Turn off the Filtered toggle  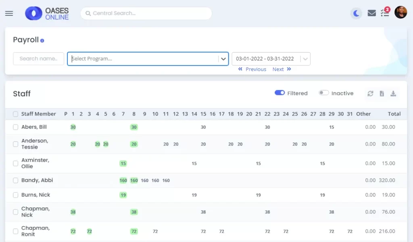click(280, 93)
